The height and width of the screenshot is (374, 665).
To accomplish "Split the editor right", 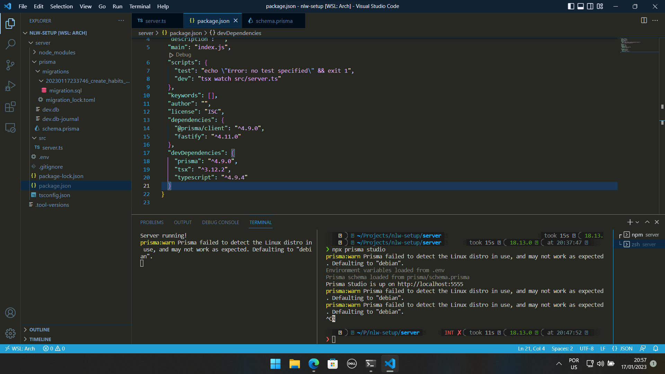I will (644, 20).
